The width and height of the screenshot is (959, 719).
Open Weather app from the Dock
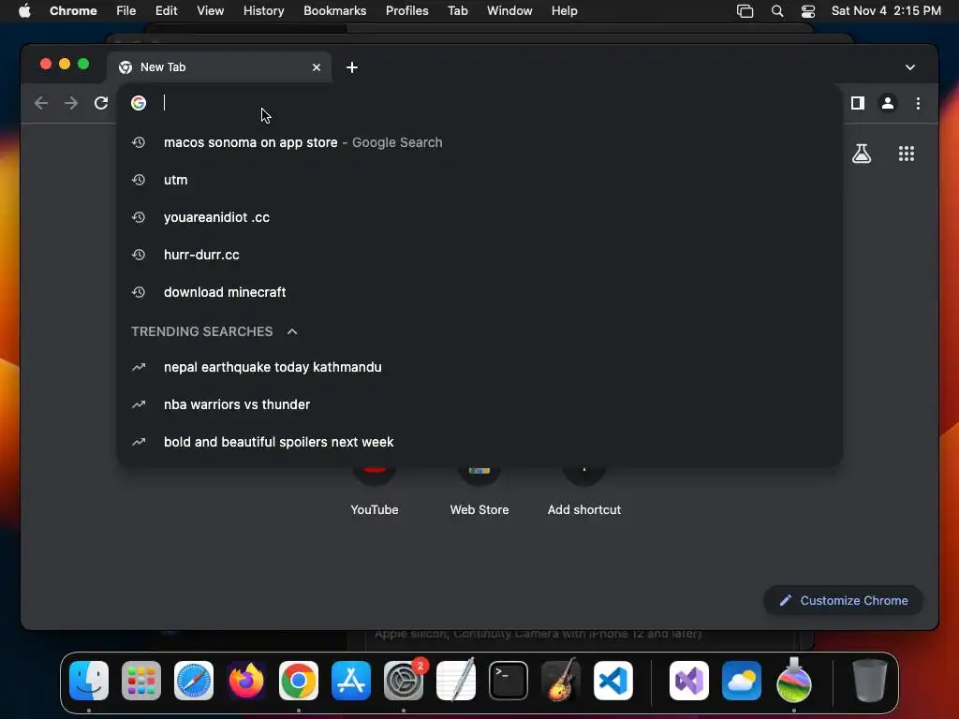(742, 681)
